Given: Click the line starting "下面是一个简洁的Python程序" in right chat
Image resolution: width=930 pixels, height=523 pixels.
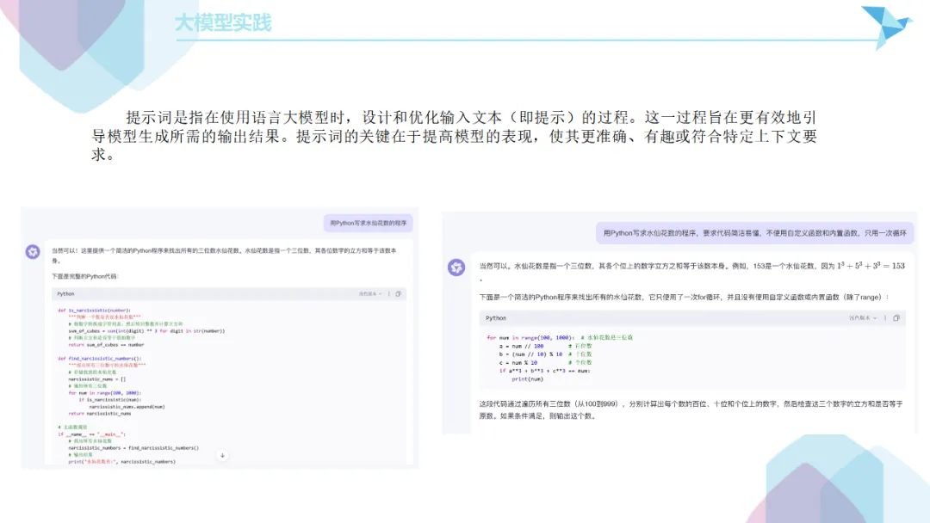Looking at the screenshot, I should [685, 298].
